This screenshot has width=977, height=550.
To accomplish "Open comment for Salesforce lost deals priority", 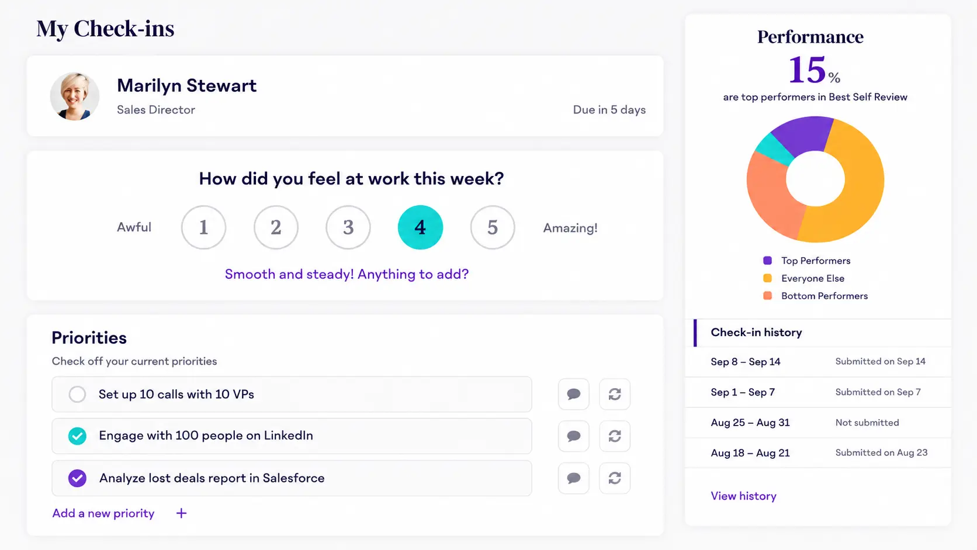I will tap(574, 478).
